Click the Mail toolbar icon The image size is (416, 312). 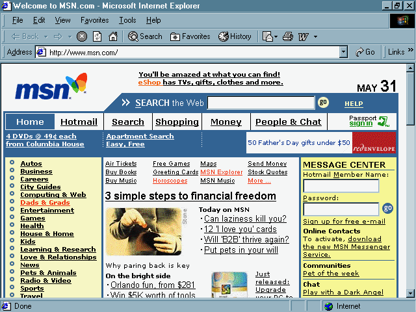click(267, 36)
